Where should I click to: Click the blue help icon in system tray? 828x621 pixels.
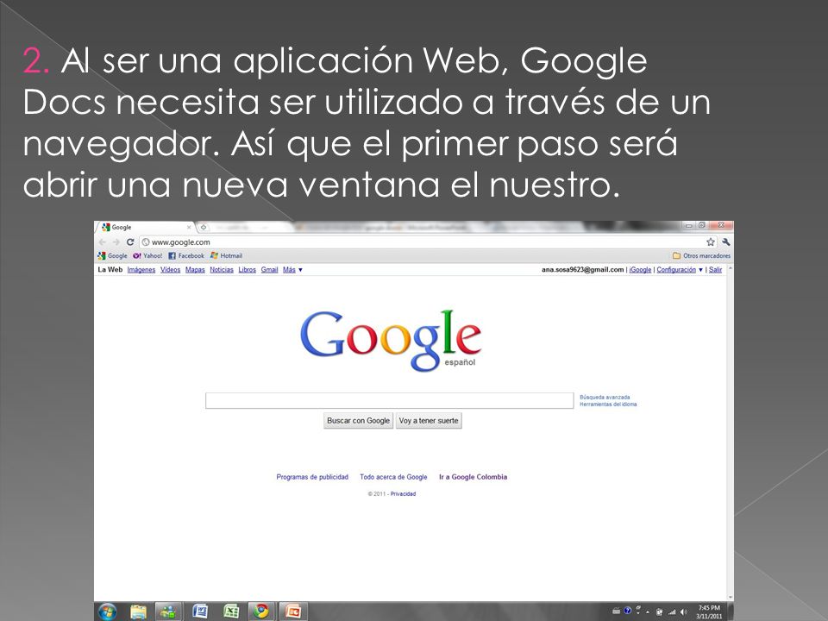627,611
